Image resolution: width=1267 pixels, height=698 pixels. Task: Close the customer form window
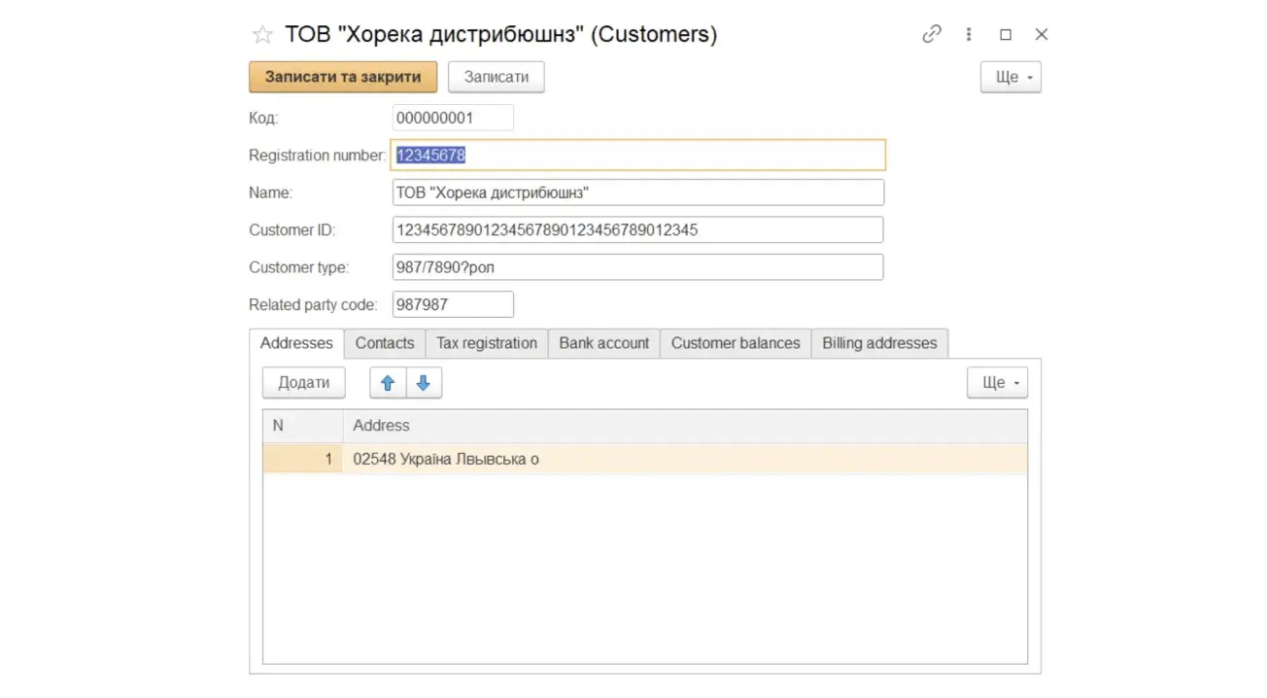point(1042,34)
